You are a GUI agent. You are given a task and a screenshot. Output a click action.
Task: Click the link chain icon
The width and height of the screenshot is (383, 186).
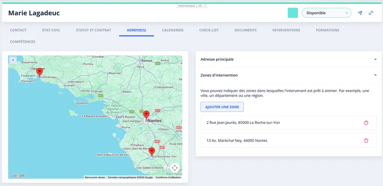371,13
